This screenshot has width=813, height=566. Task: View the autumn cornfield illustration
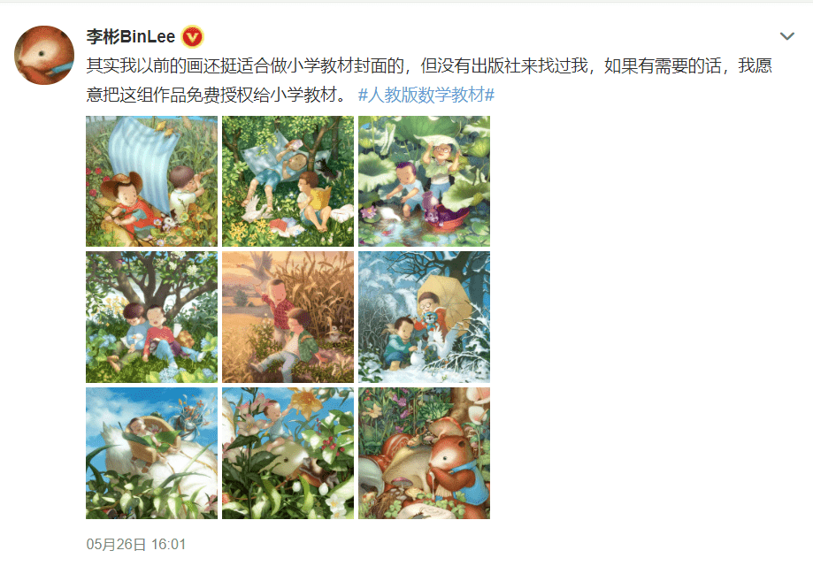288,317
